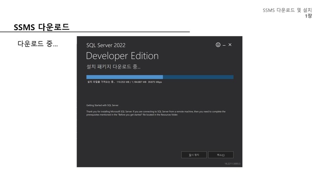Click the '1장' chapter label
This screenshot has height=179, width=319.
[x=308, y=16]
